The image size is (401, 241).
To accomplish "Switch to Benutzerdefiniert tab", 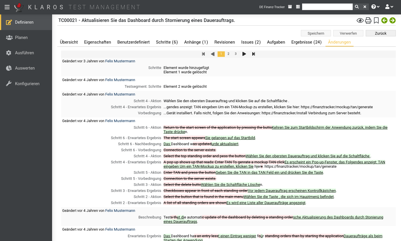I will tap(133, 42).
